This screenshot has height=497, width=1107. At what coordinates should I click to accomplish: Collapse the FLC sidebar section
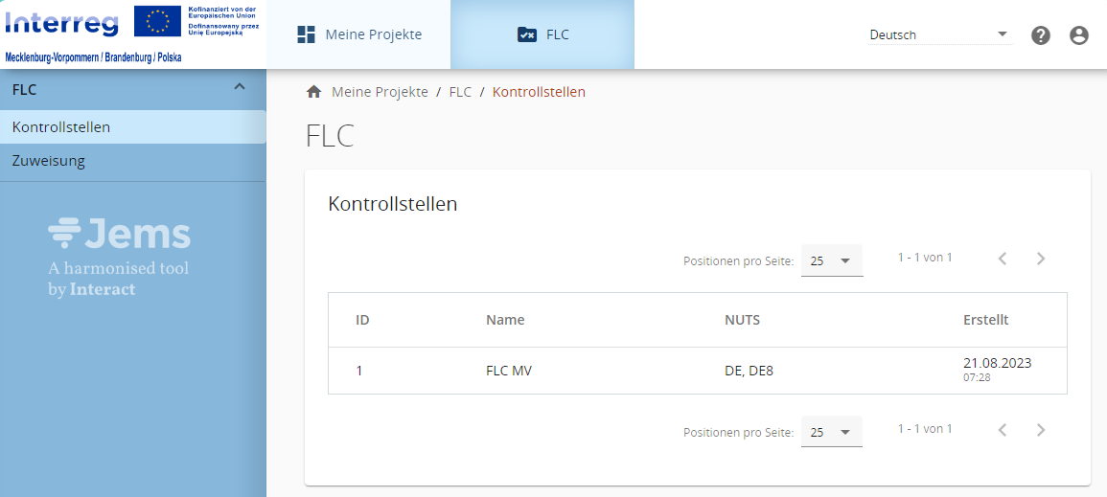pyautogui.click(x=240, y=88)
